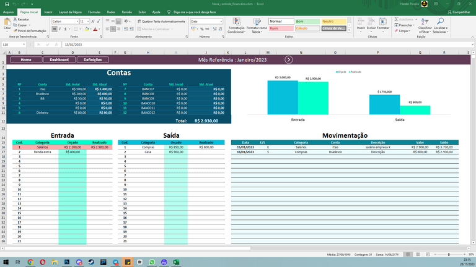The image size is (476, 267).
Task: Click the Home sheet button
Action: 26,59
